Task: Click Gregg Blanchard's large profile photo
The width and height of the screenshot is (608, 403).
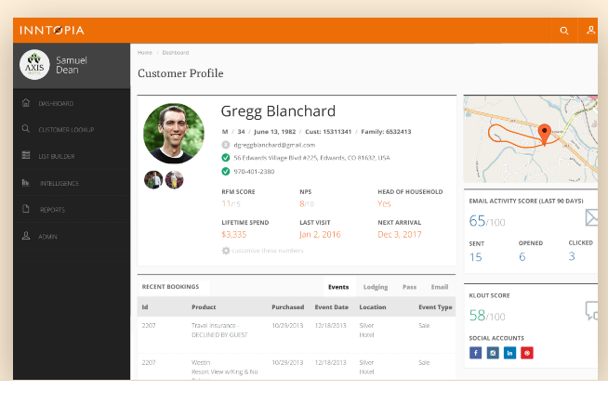Action: pos(174,133)
